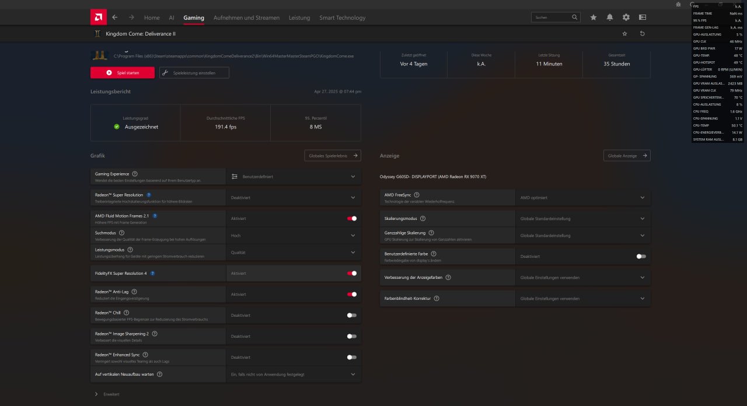Open Verbesserung der Anzeigefarben dropdown
The height and width of the screenshot is (406, 747).
(x=583, y=278)
